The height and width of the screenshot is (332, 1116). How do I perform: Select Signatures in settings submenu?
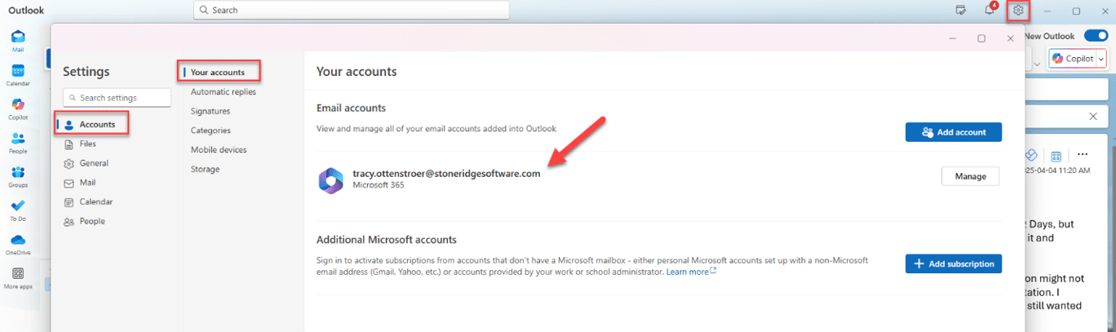tap(210, 111)
